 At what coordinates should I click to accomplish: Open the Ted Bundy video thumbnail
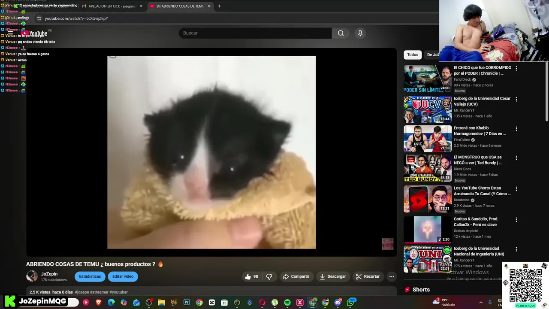click(x=427, y=168)
